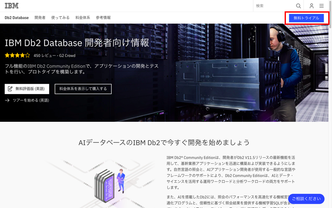
Task: Click the 無料トライアル button
Action: pos(306,18)
